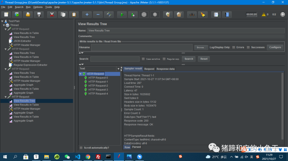Open the Tools menu
This screenshot has height=161, width=288.
(x=49, y=7)
